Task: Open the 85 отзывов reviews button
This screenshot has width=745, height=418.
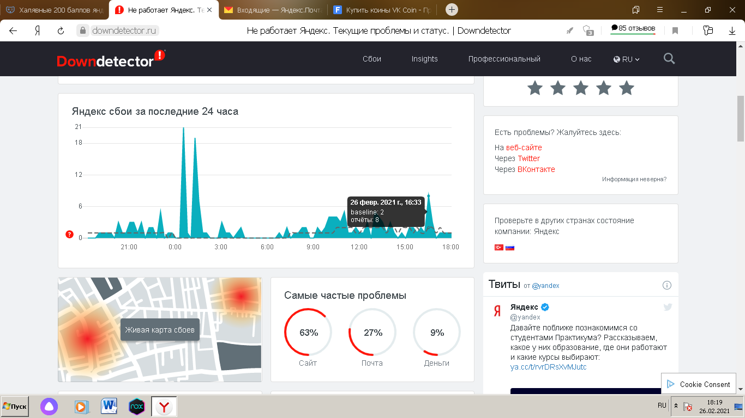Action: tap(633, 29)
